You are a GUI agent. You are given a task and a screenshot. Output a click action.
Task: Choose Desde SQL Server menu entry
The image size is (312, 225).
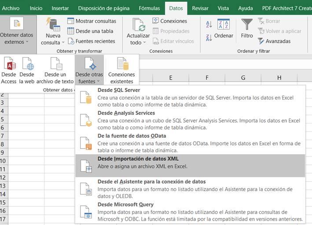pyautogui.click(x=190, y=97)
